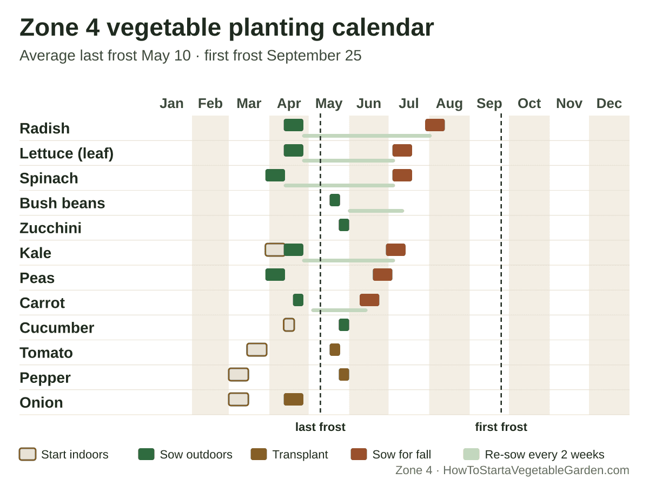Click the Tomato start indoors marker
This screenshot has height=486, width=649.
click(257, 350)
